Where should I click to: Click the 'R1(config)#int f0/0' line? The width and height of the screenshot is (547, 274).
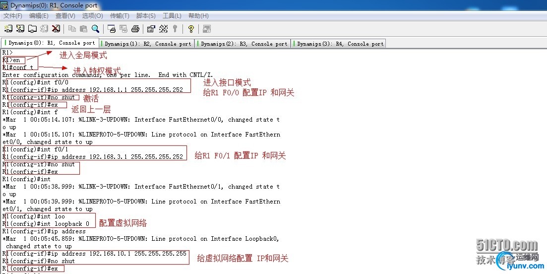35,82
